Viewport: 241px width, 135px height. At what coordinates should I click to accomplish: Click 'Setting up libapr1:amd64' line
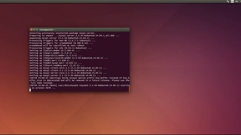click(53, 53)
